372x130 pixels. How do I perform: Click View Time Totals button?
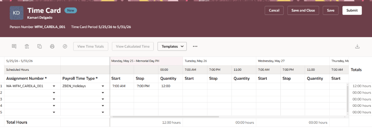coord(91,46)
